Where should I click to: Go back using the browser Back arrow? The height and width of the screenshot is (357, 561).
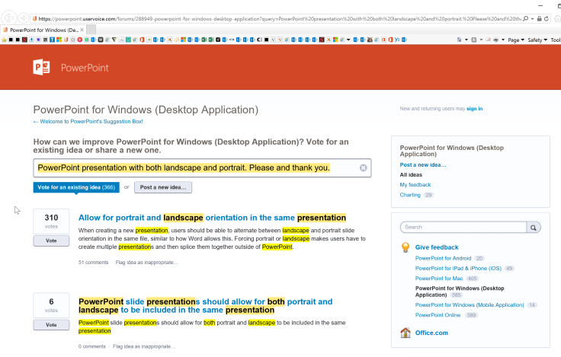[9, 18]
